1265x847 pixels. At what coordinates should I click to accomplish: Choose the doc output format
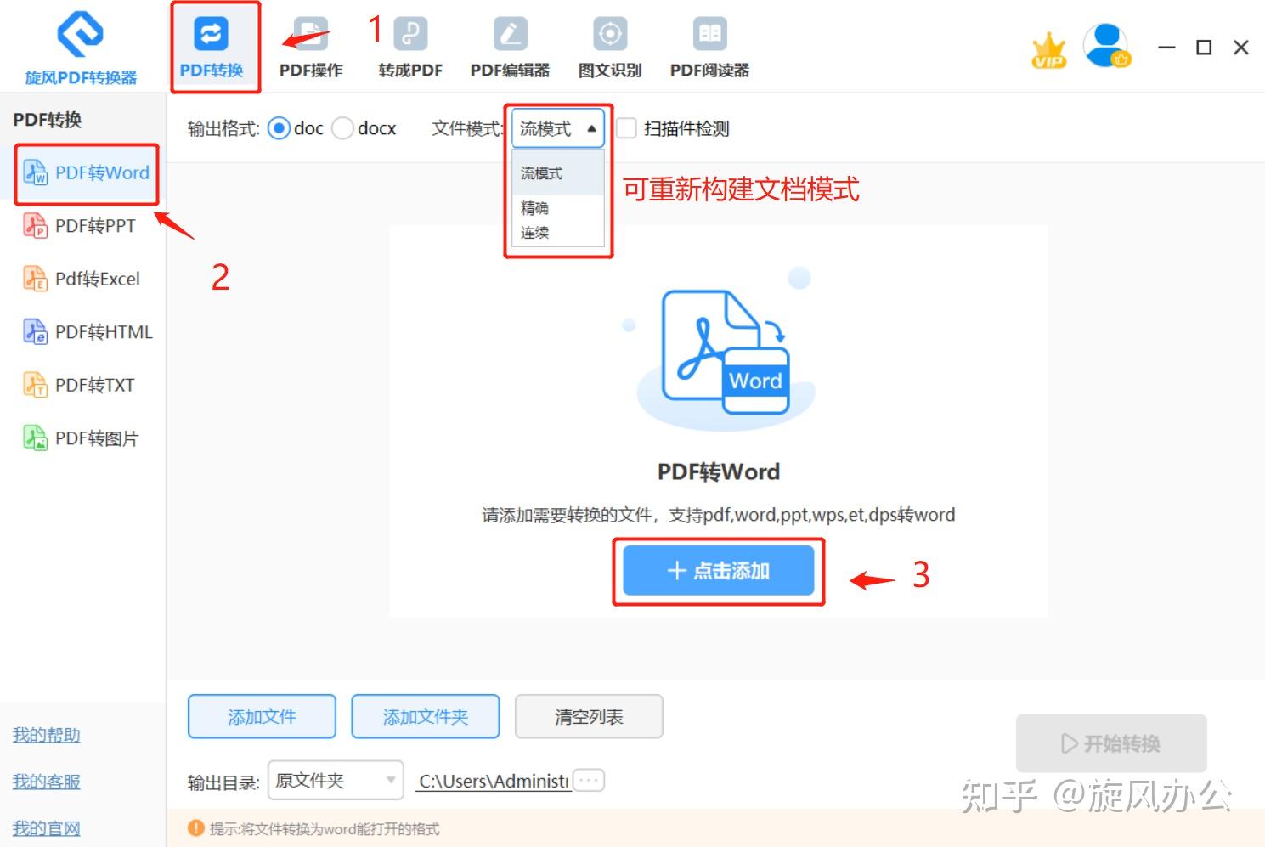279,128
